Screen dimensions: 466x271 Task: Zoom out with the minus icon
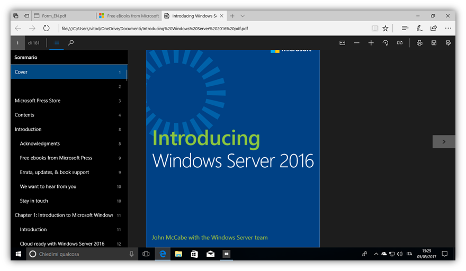click(x=357, y=43)
